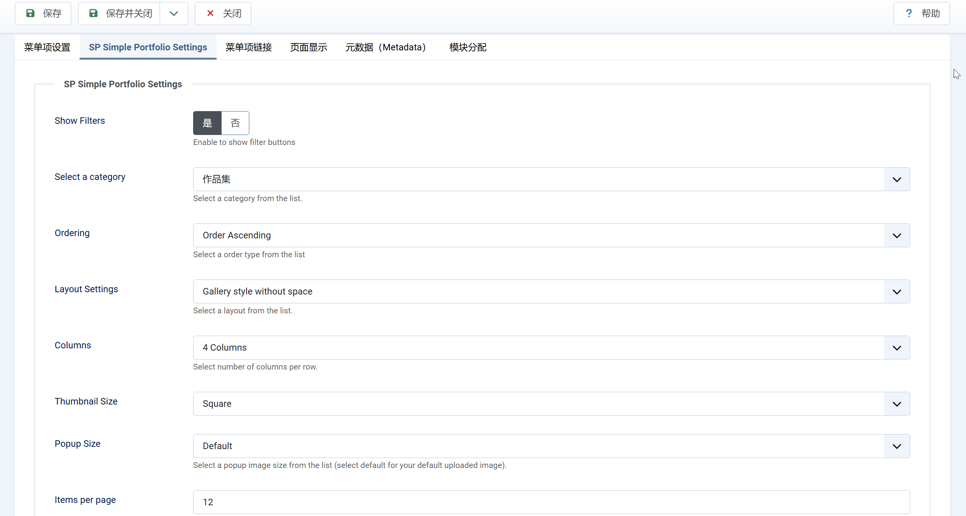This screenshot has width=966, height=516.
Task: Click the Columns dropdown chevron arrow
Action: (x=897, y=348)
